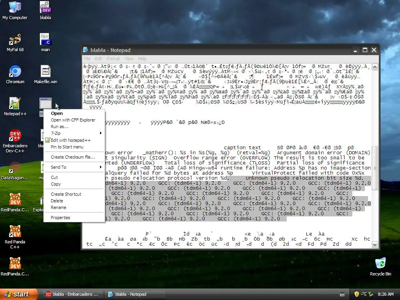Choose Open in the context menu
This screenshot has height=300, width=400.
[74, 113]
